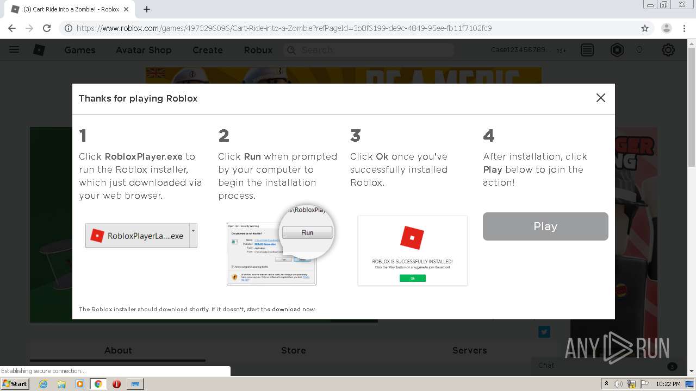The width and height of the screenshot is (696, 391).
Task: Close the Cart Ride into a Zombie tab
Action: [x=127, y=9]
